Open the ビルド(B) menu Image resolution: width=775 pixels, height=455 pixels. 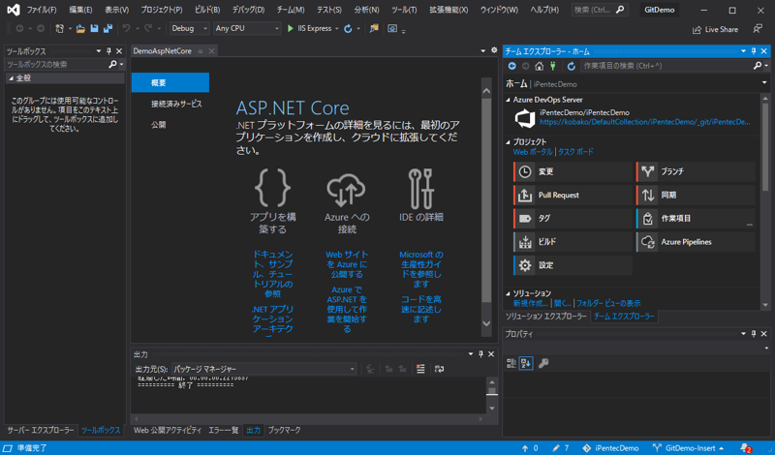tap(207, 10)
